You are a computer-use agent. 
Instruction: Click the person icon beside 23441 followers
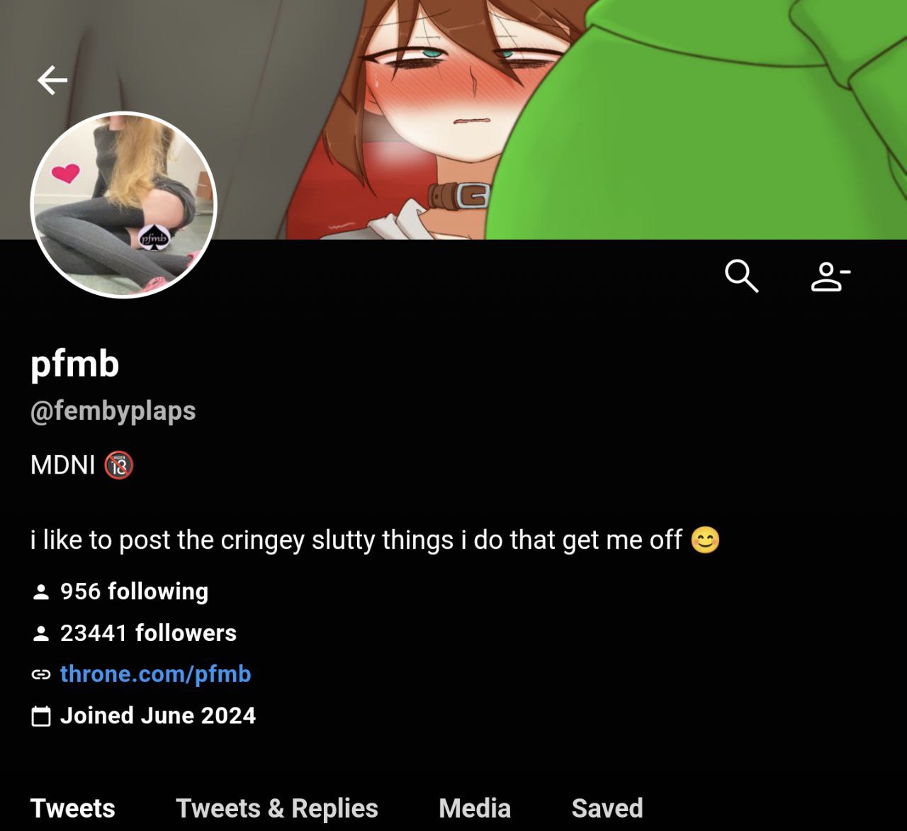point(41,633)
